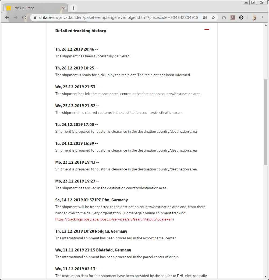Collapse the detailed tracking history section
Image resolution: width=269 pixels, height=280 pixels.
[x=207, y=30]
